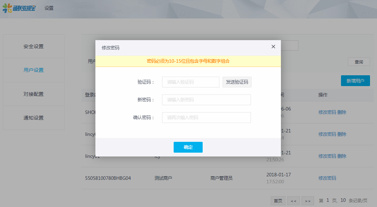Image resolution: width=377 pixels, height=207 pixels.
Task: Click 商户管理员 role cell
Action: 222,178
